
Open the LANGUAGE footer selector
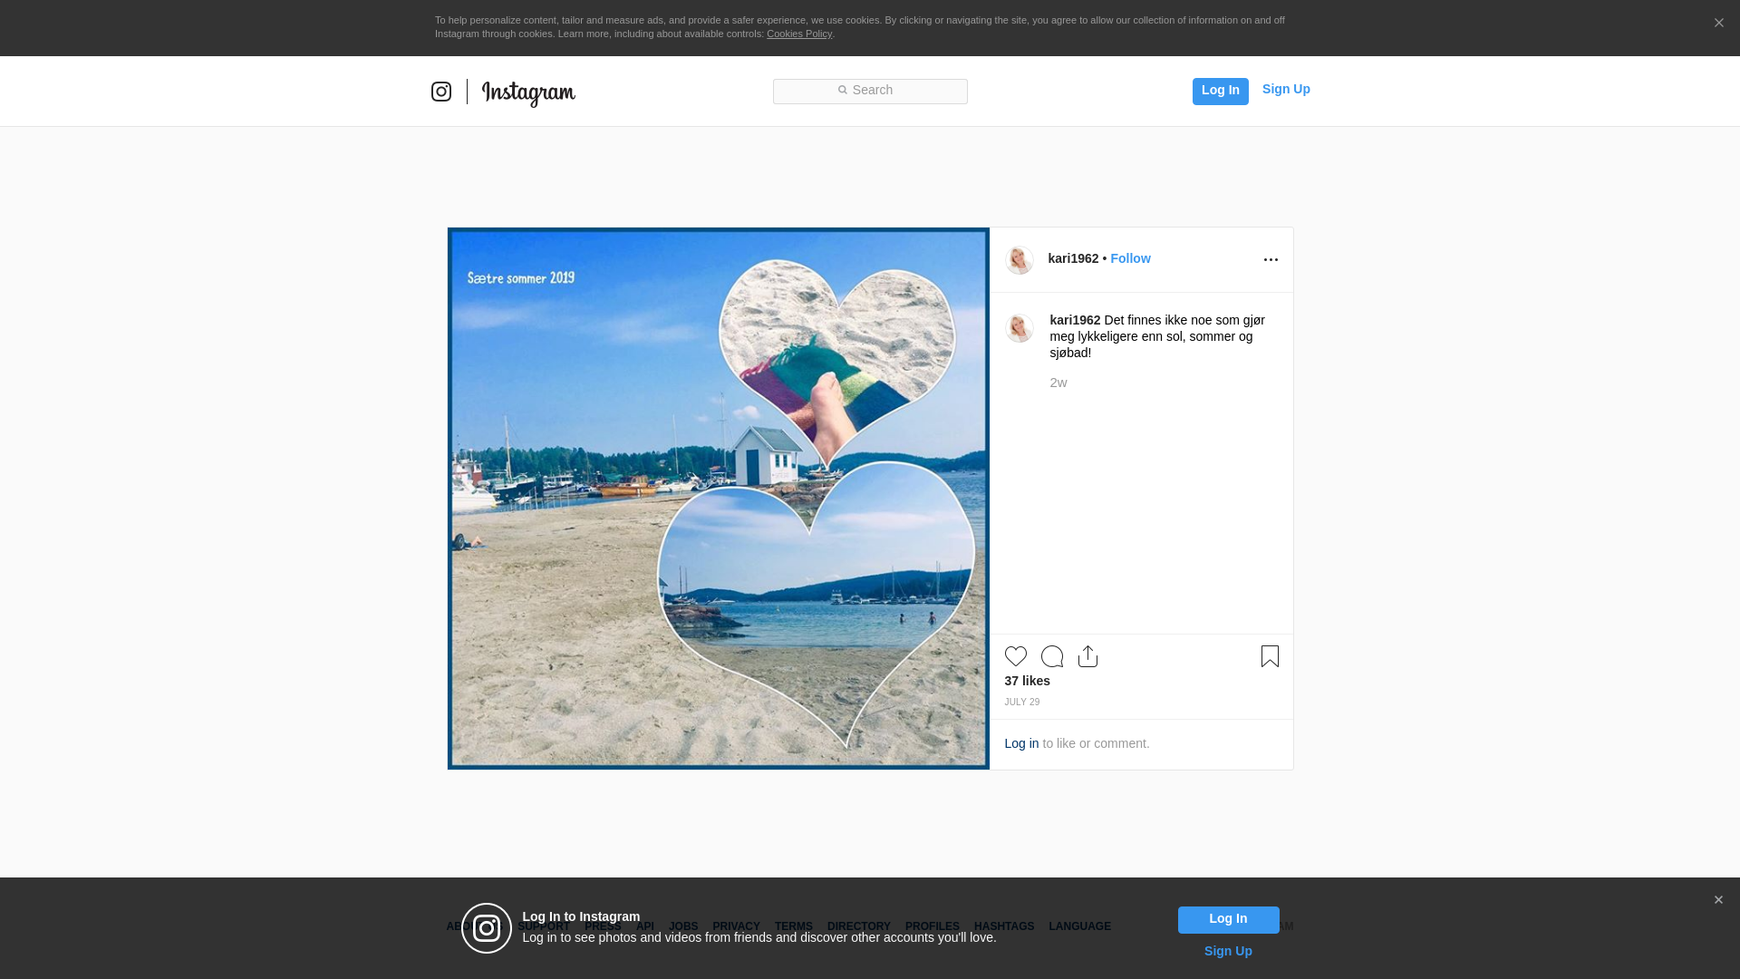coord(1080,926)
